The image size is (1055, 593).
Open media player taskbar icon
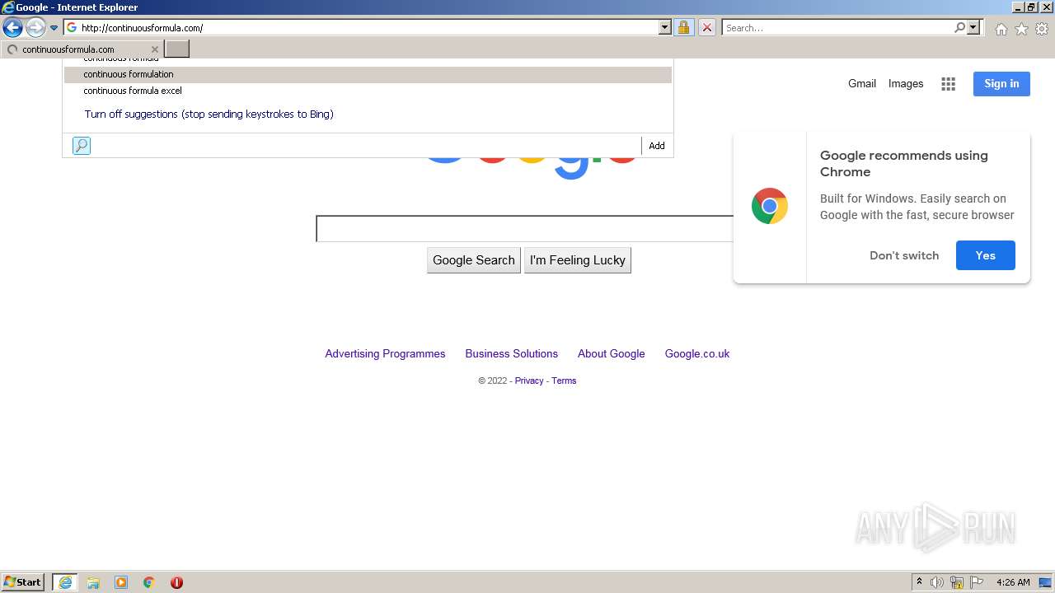coord(121,582)
